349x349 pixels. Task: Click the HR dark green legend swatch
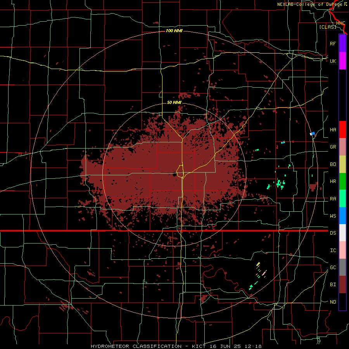pos(342,181)
